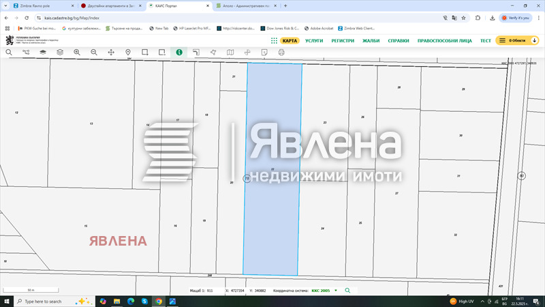Click the zoom out magnifier tool
545x307 pixels.
pos(94,52)
